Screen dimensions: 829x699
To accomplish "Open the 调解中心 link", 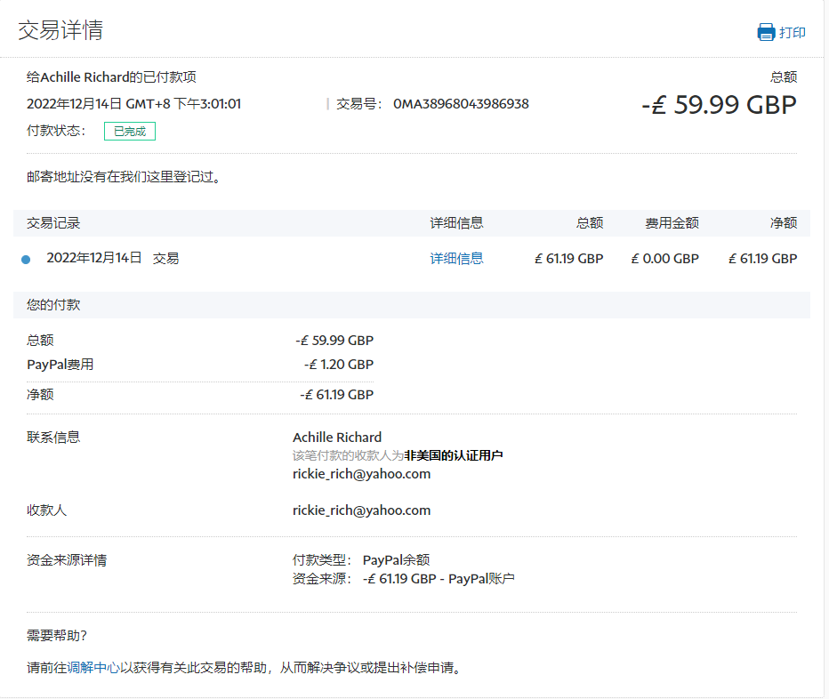I will coord(93,667).
